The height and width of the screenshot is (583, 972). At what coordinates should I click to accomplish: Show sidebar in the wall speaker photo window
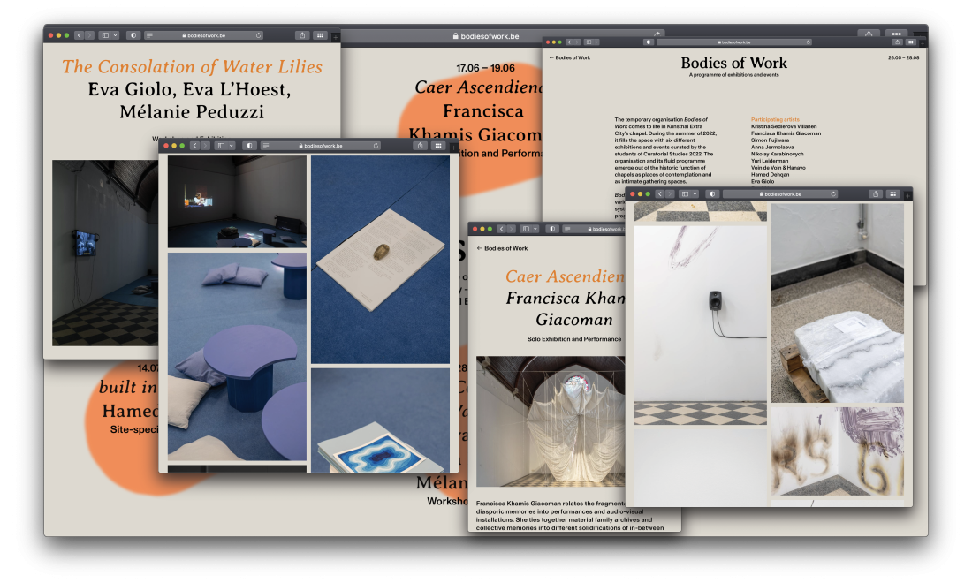[686, 194]
